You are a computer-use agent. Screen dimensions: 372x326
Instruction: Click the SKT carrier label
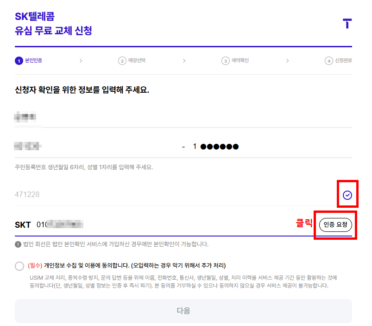click(x=23, y=225)
